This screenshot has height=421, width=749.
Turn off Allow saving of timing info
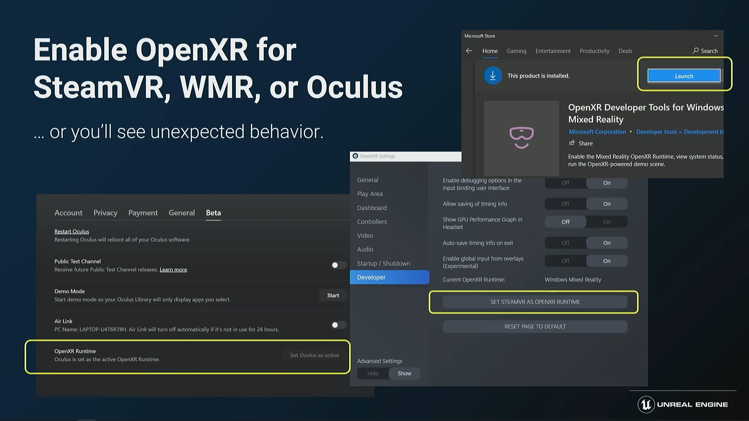(565, 204)
